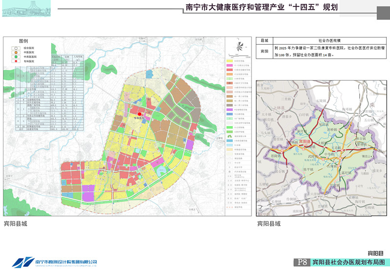Click the 宾阳县 text above the footer bar
The width and height of the screenshot is (390, 275).
[375, 254]
